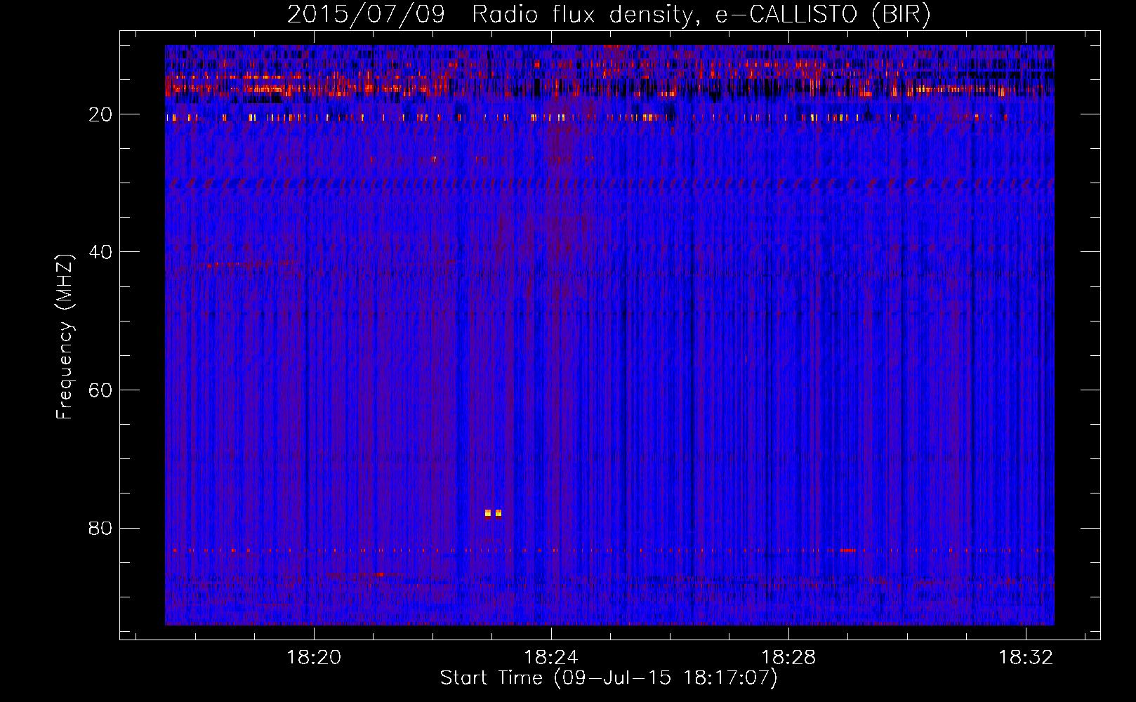
Task: Click the "18:32" time tick label
Action: pos(1026,657)
